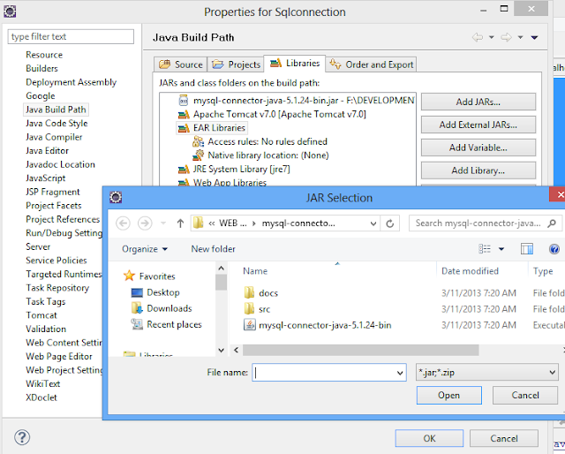The image size is (565, 454).
Task: Click Forward arrow in JAR Selection dialog
Action: tap(145, 223)
